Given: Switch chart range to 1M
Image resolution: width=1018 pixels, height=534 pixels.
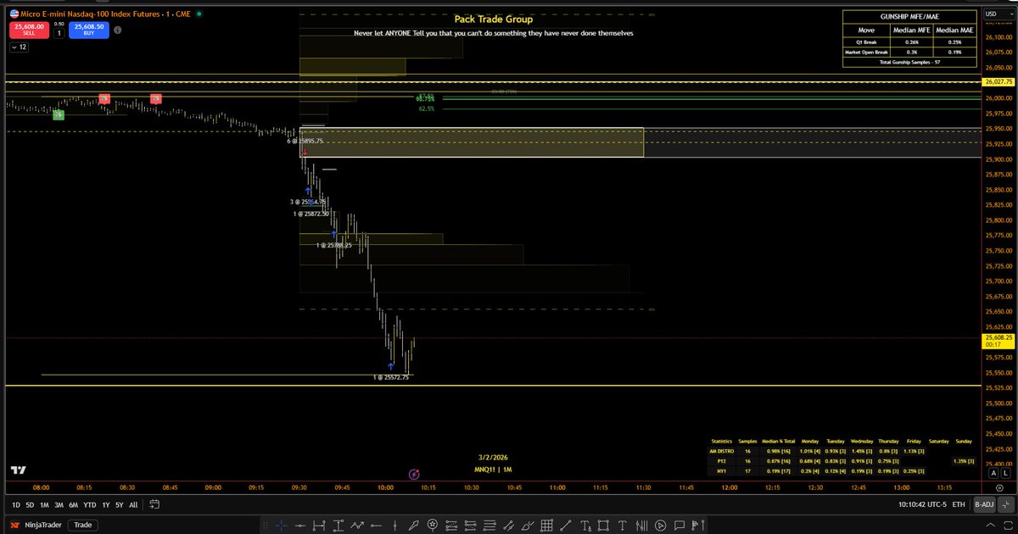Looking at the screenshot, I should (x=44, y=504).
